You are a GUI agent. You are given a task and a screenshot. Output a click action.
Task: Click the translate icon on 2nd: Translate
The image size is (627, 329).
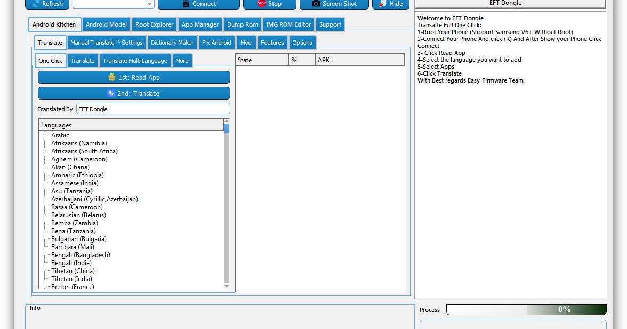pyautogui.click(x=111, y=93)
